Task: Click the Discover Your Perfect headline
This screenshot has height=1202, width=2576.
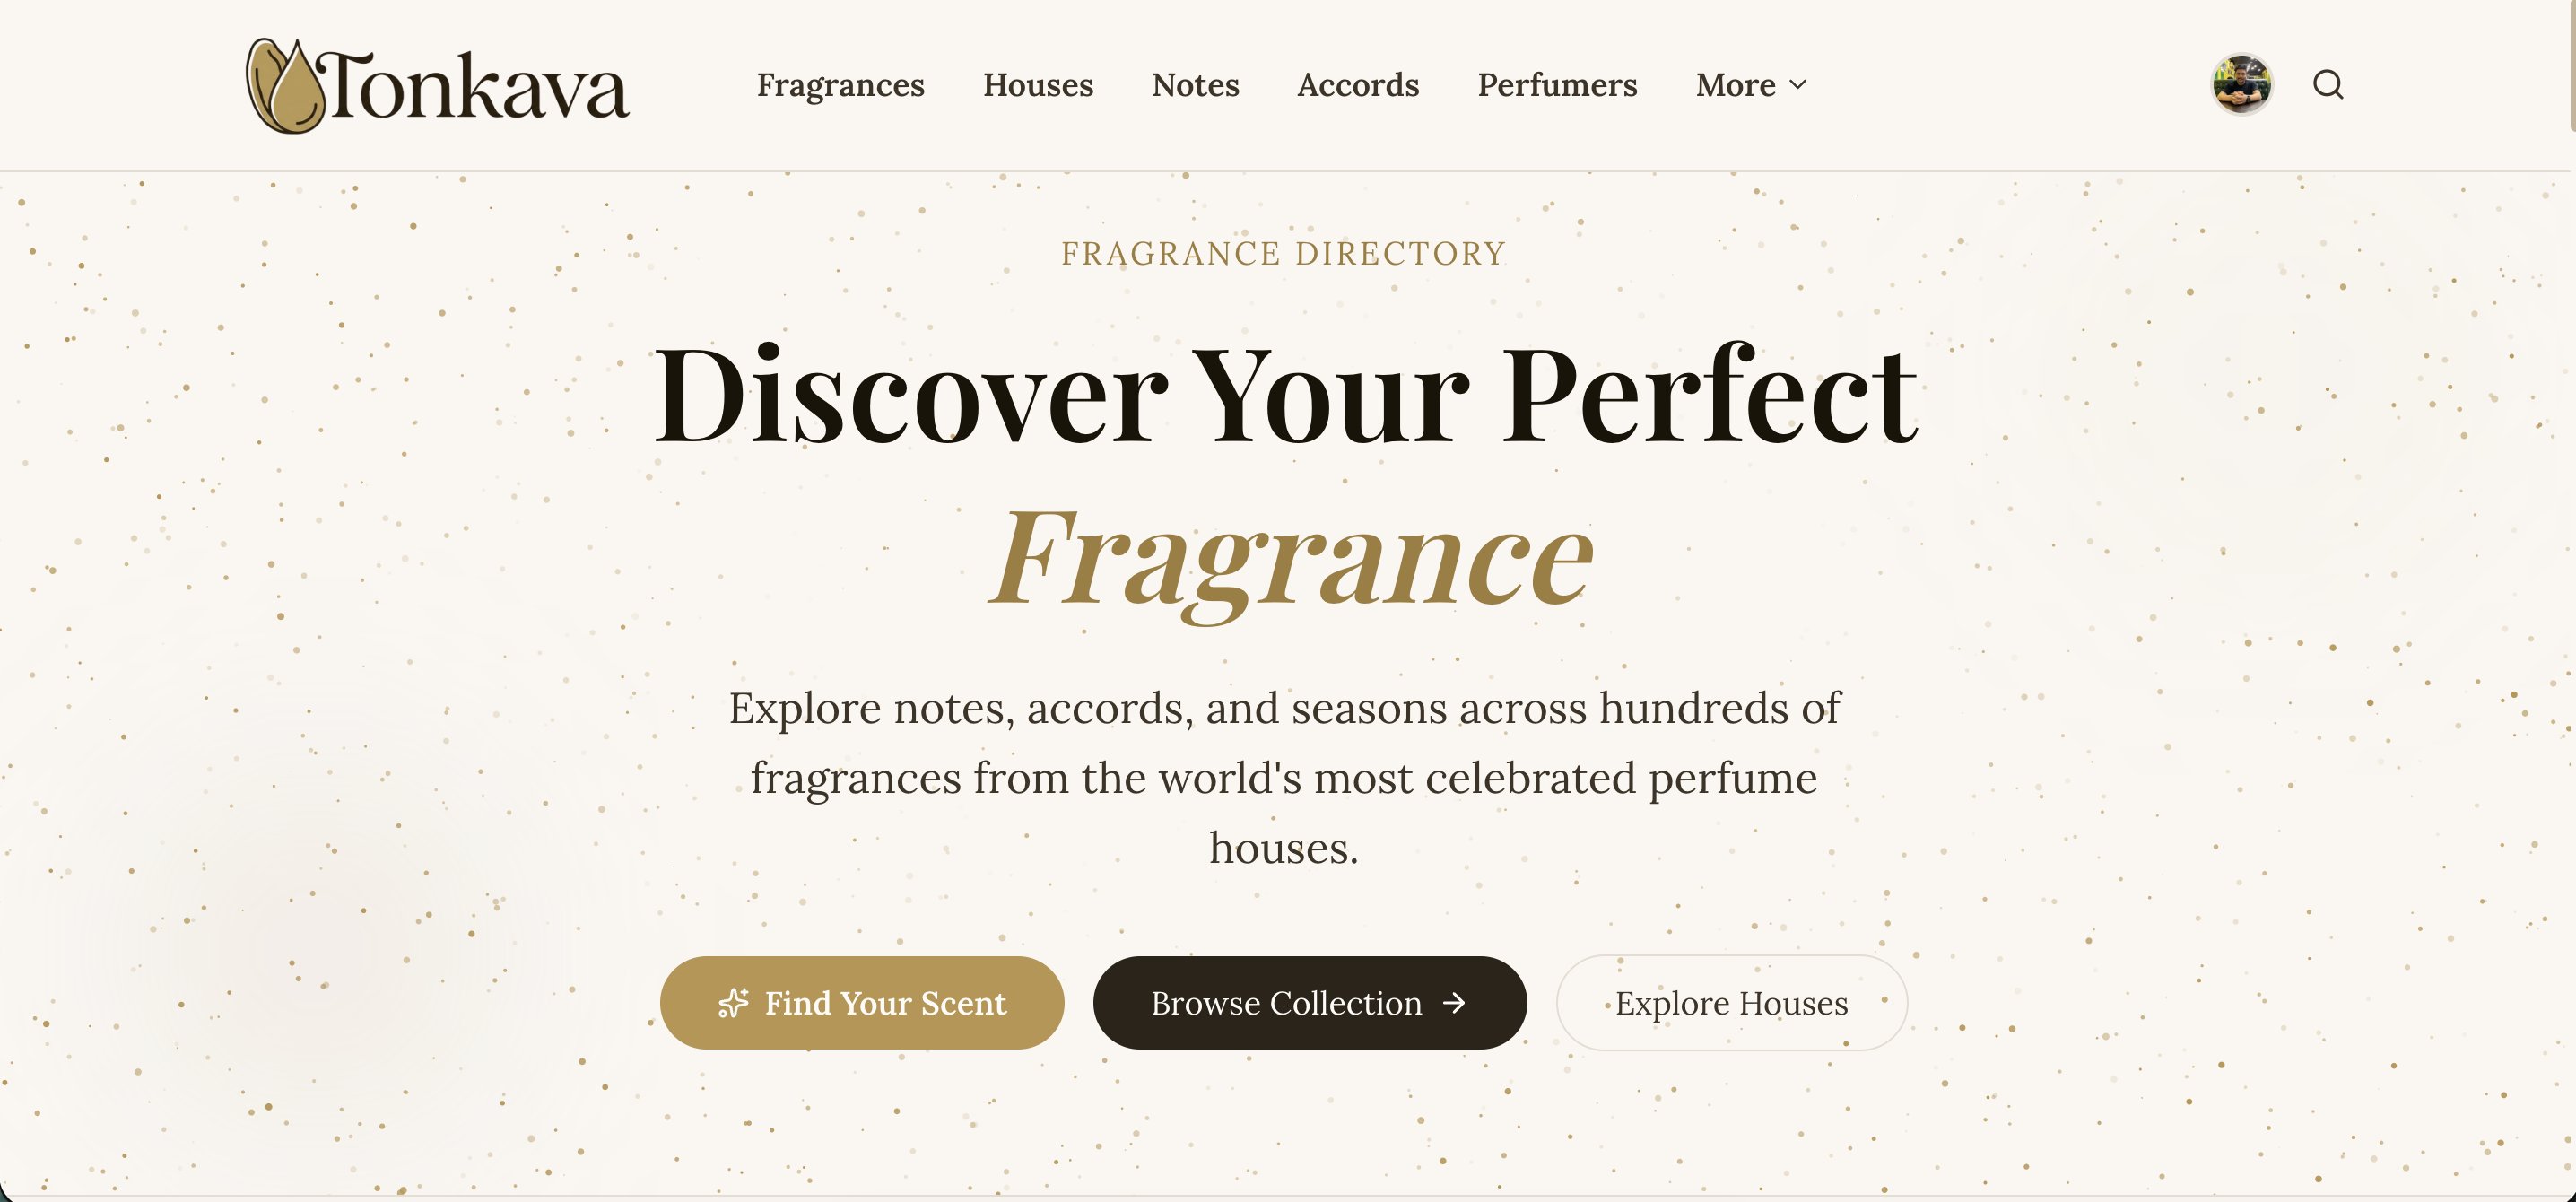Action: 1285,395
